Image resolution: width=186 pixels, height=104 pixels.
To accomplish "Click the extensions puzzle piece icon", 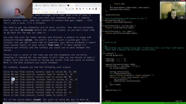I will coord(90,9).
